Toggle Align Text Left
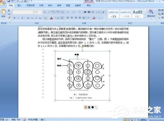This screenshot has height=121, width=164. (68, 18)
